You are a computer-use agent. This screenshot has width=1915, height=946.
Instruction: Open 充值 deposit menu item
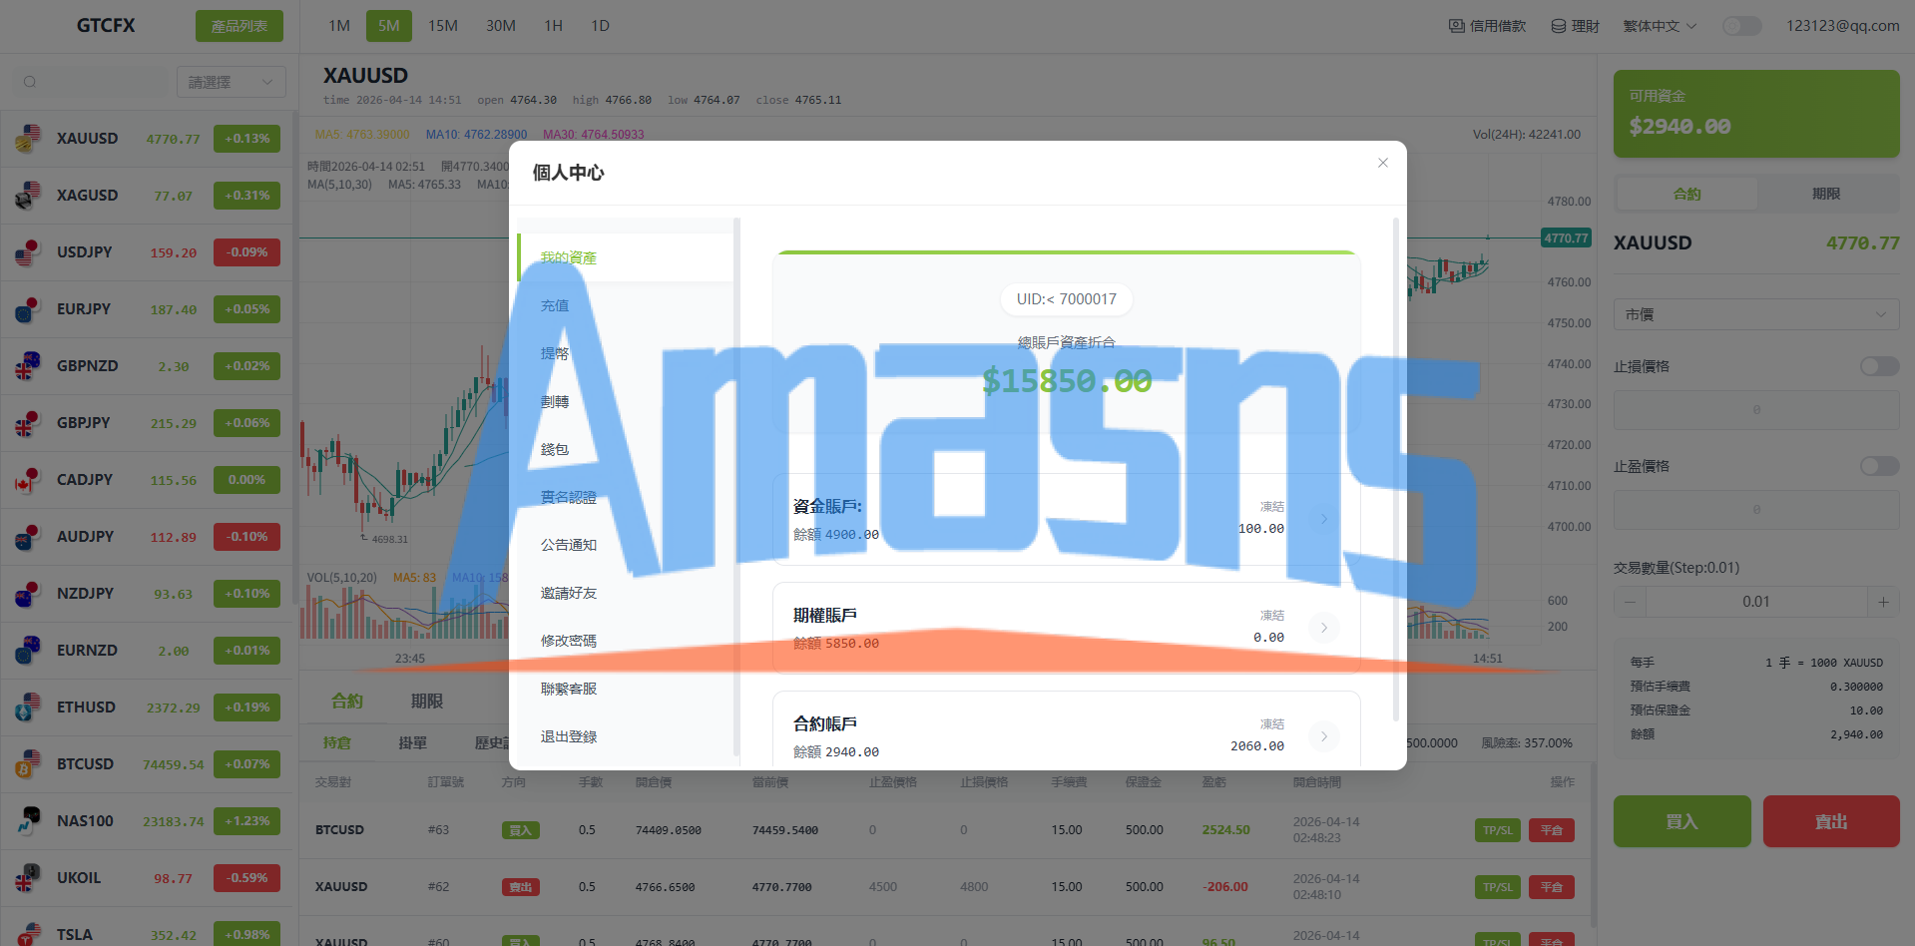(x=627, y=305)
